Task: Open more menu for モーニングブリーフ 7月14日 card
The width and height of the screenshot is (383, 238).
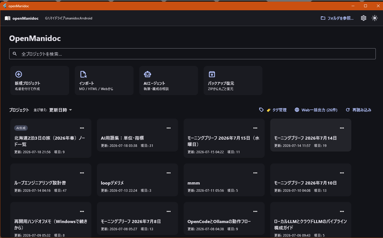Action: (x=342, y=128)
